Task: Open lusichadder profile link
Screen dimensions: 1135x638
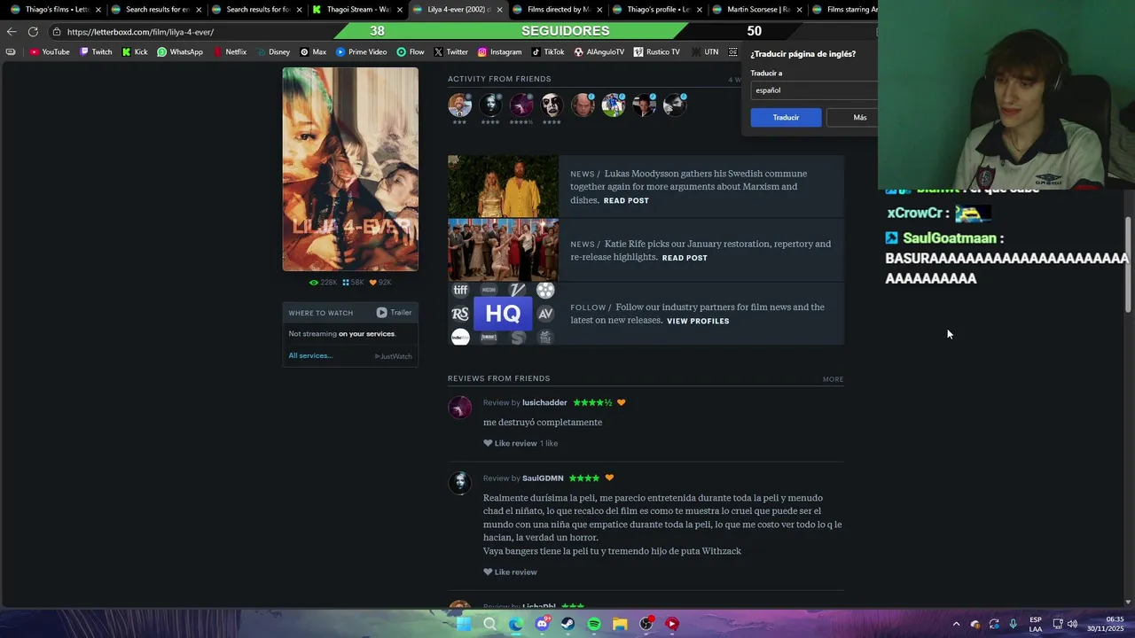Action: tap(544, 403)
